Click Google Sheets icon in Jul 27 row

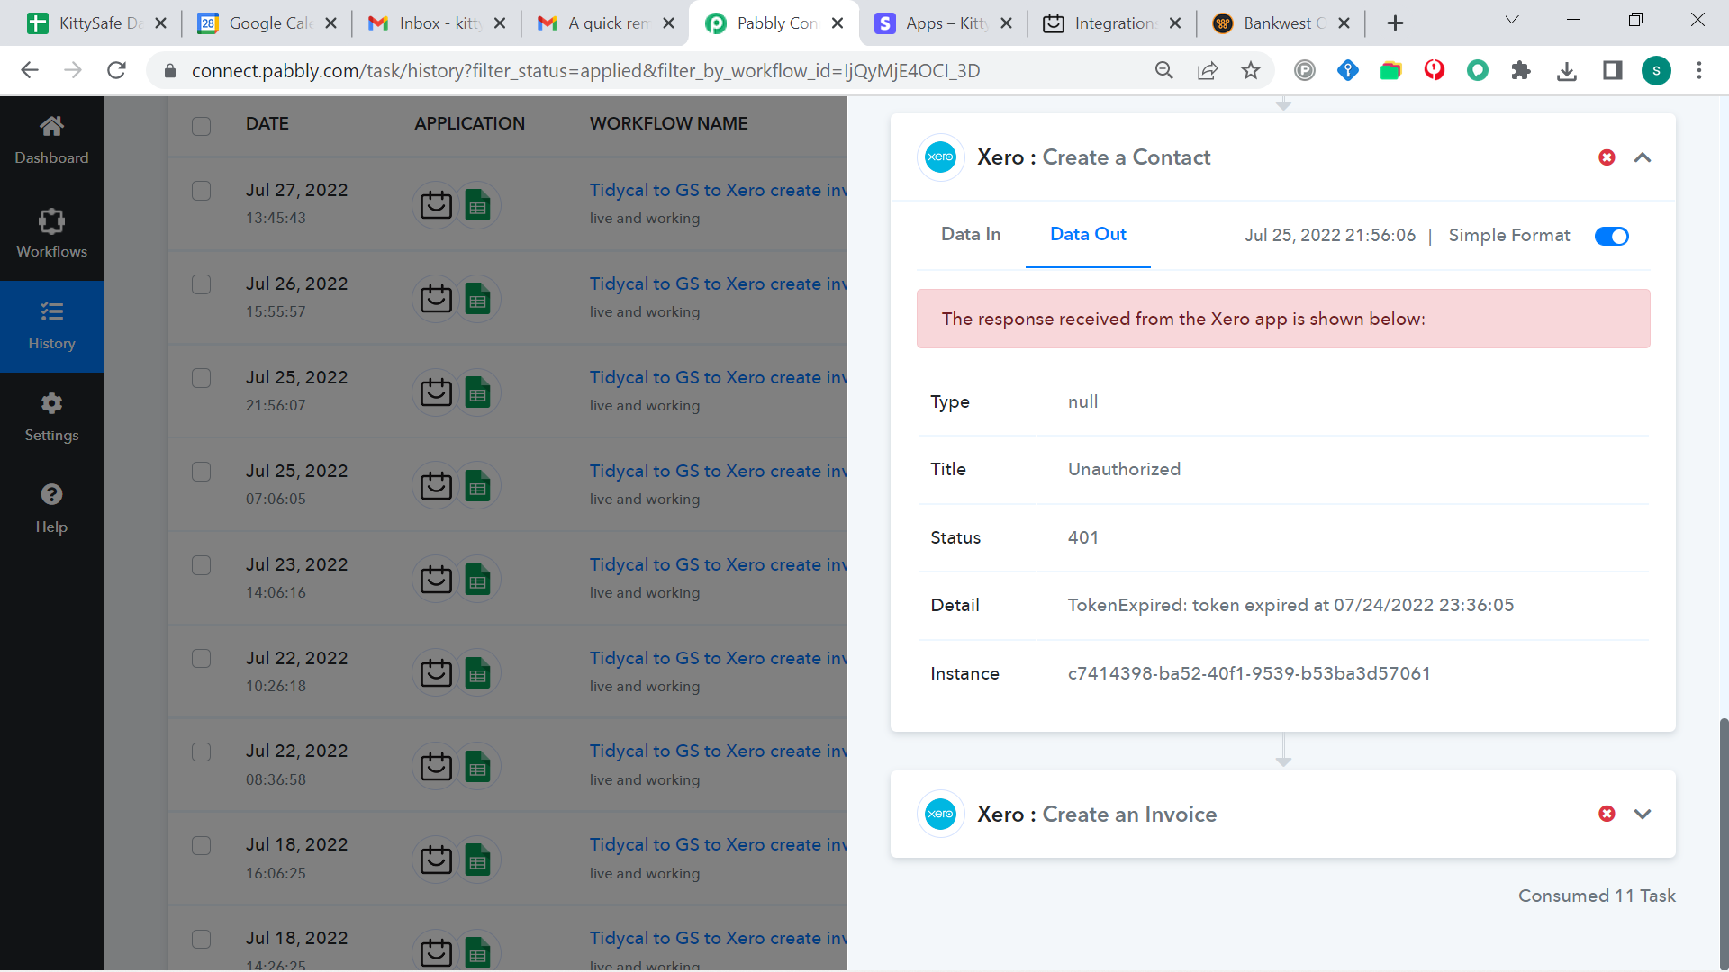click(x=478, y=205)
